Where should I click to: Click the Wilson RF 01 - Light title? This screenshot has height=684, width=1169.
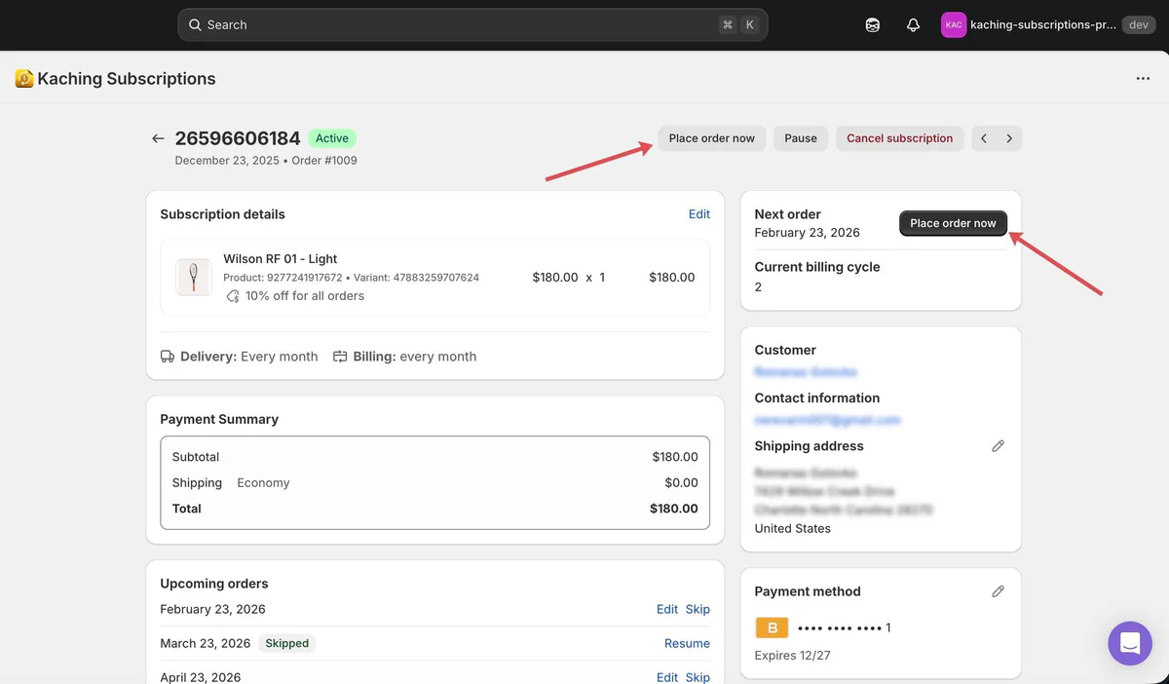click(x=281, y=259)
